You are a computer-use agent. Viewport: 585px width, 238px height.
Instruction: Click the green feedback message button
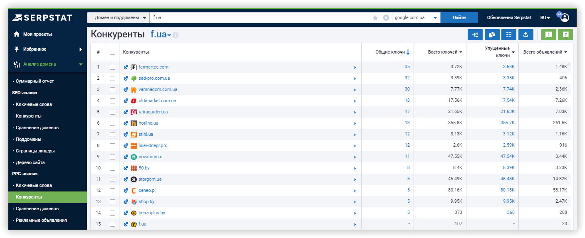[x=549, y=35]
